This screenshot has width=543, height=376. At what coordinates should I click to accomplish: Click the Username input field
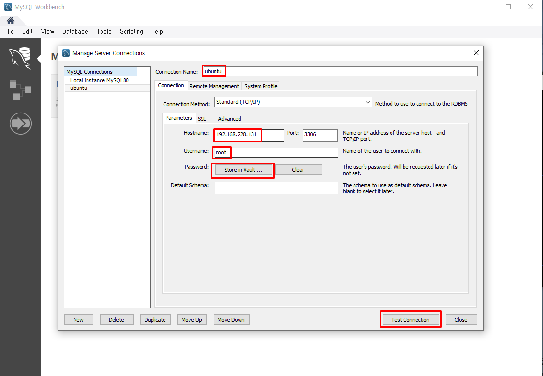pos(277,153)
